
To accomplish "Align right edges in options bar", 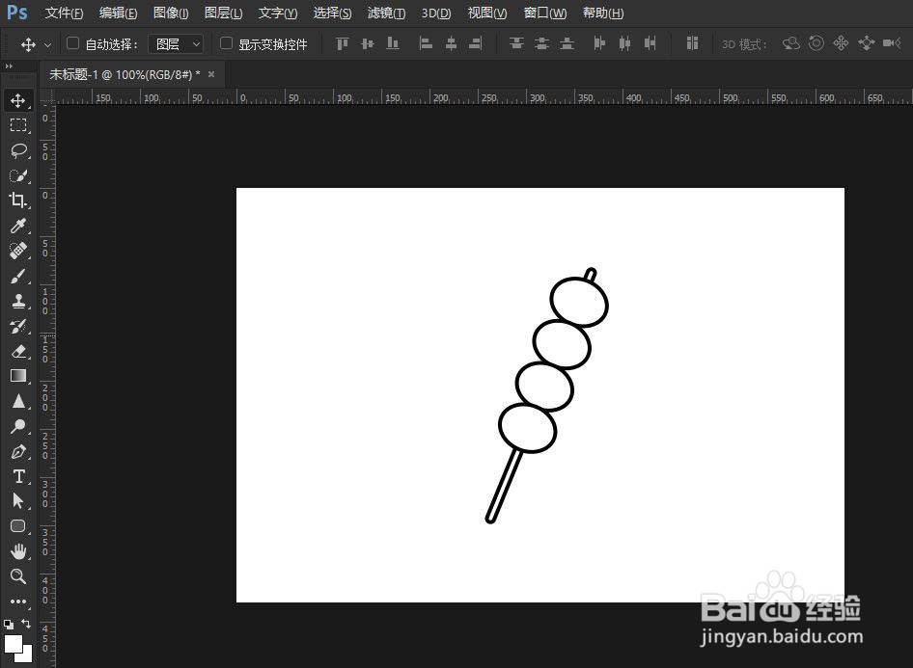I will pos(476,43).
